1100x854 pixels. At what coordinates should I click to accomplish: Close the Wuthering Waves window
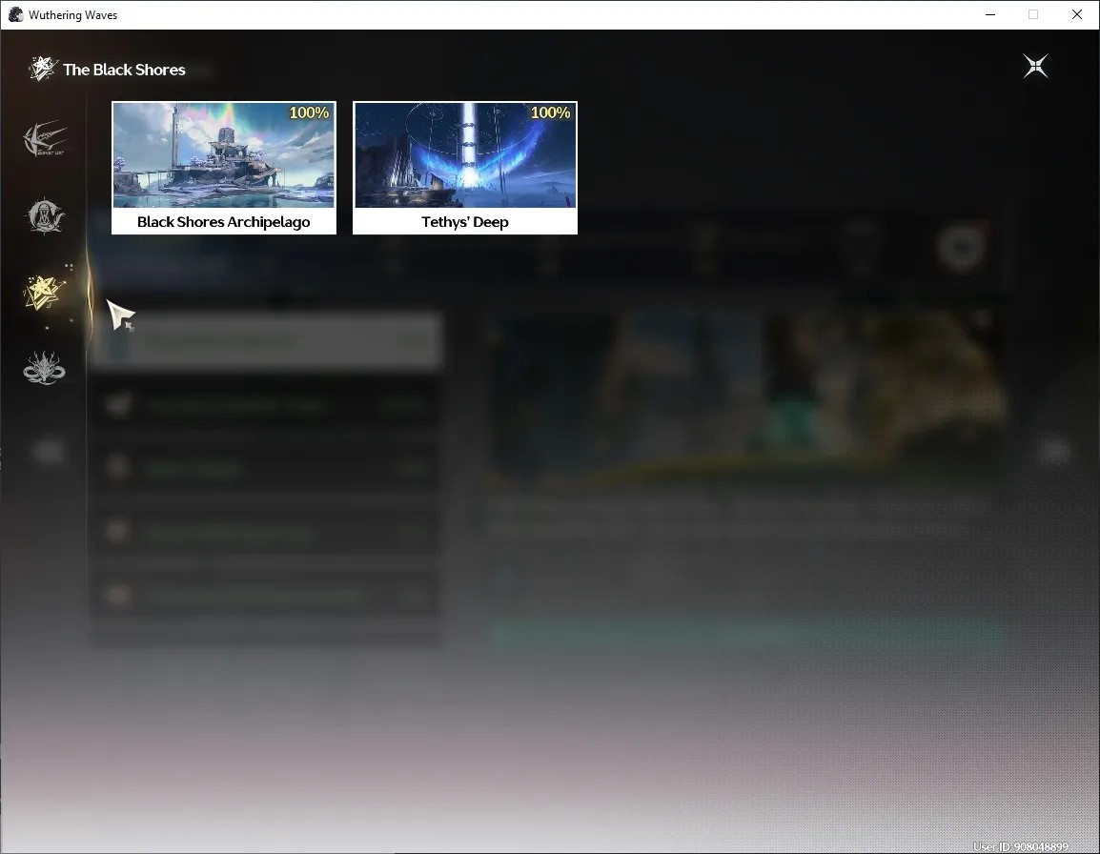coord(1077,14)
